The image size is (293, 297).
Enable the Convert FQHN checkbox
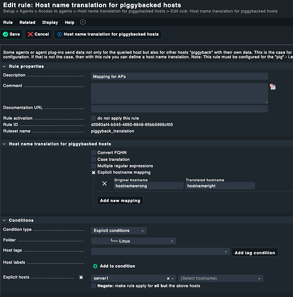pyautogui.click(x=93, y=153)
